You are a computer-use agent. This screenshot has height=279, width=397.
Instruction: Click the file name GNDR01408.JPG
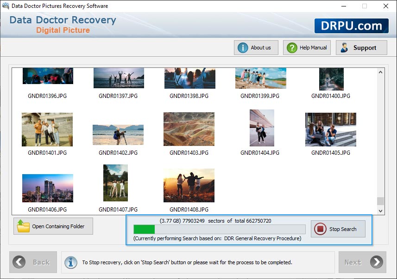click(189, 210)
